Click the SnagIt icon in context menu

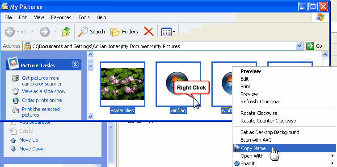tap(237, 163)
